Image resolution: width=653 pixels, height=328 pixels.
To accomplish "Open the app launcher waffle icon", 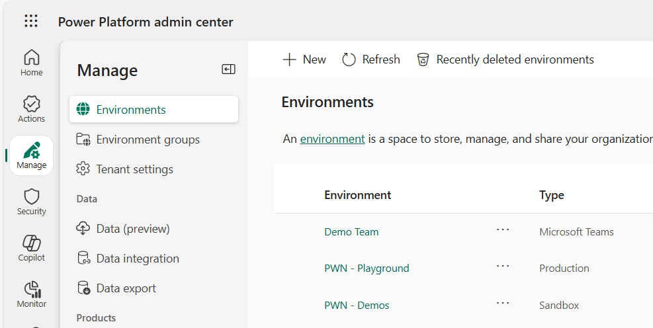I will point(31,21).
